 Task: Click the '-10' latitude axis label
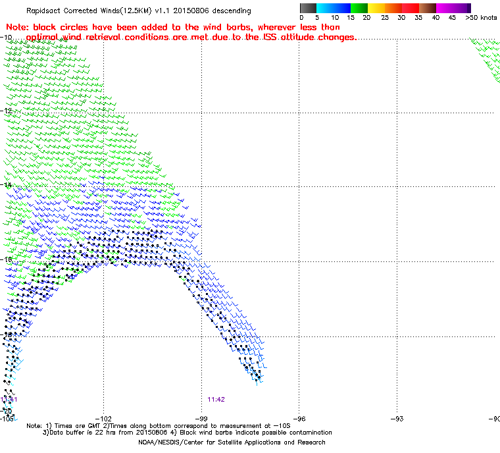pyautogui.click(x=6, y=38)
